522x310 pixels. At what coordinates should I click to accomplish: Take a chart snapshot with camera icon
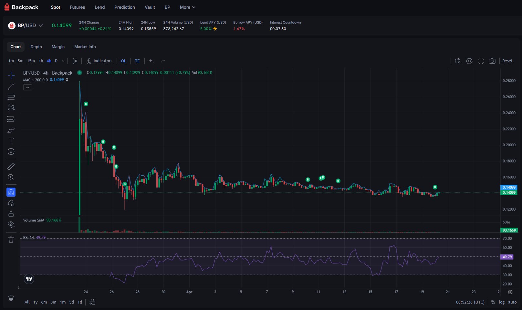pyautogui.click(x=492, y=61)
